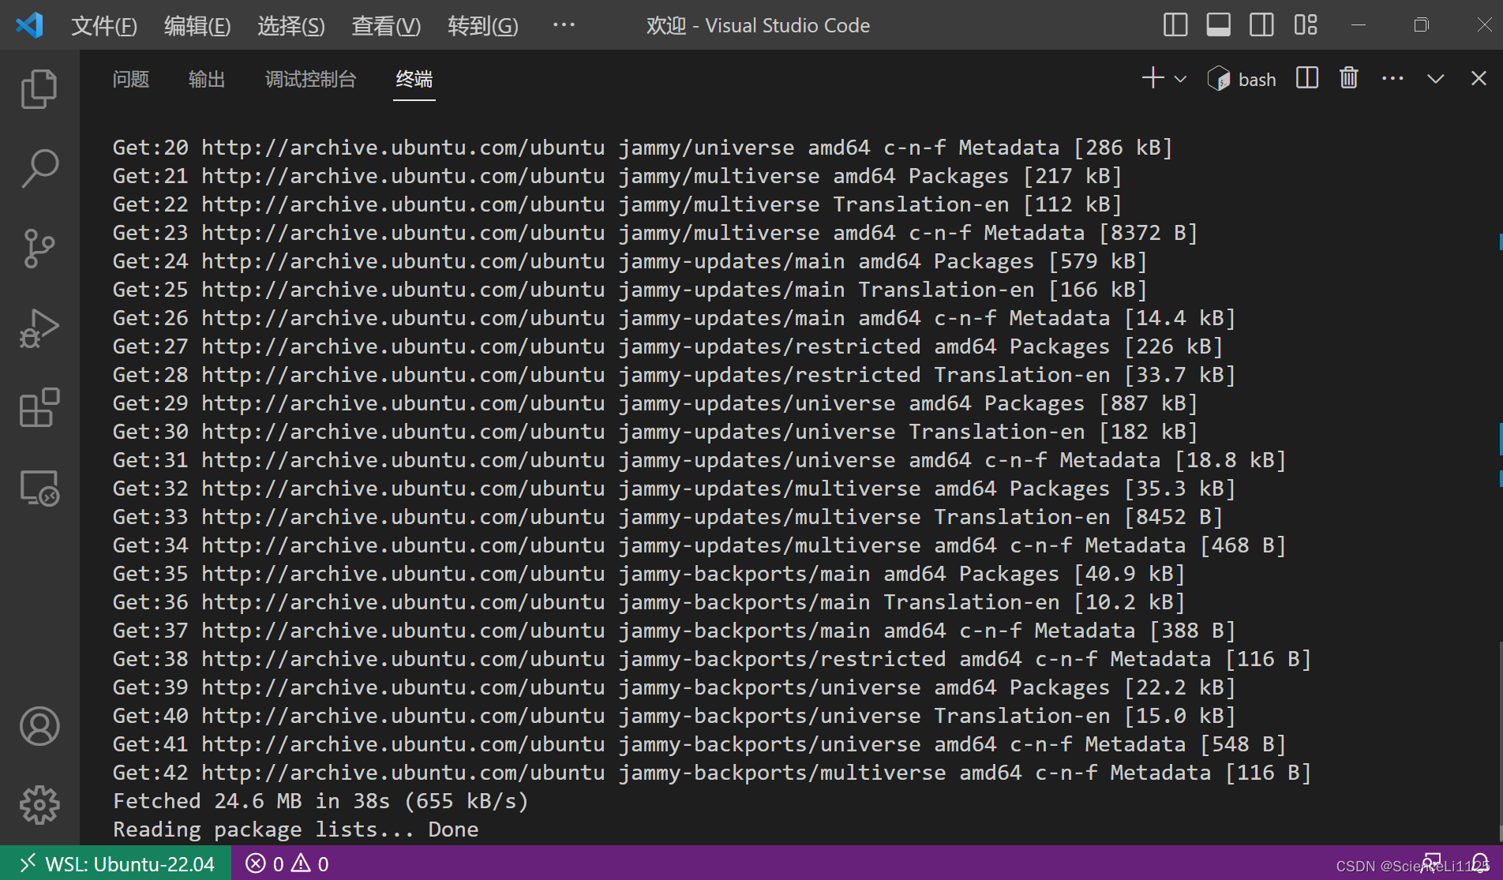Open the launch profile dropdown arrow

[1180, 79]
